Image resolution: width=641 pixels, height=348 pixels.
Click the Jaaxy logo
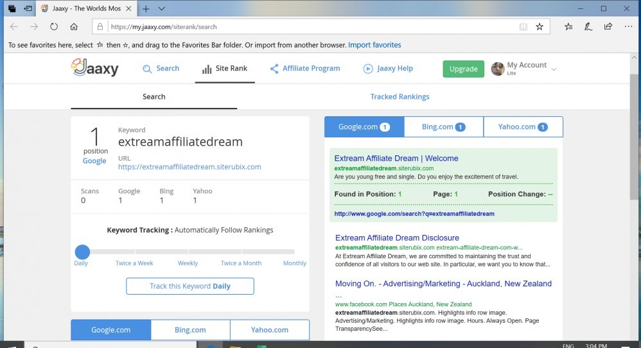[95, 68]
